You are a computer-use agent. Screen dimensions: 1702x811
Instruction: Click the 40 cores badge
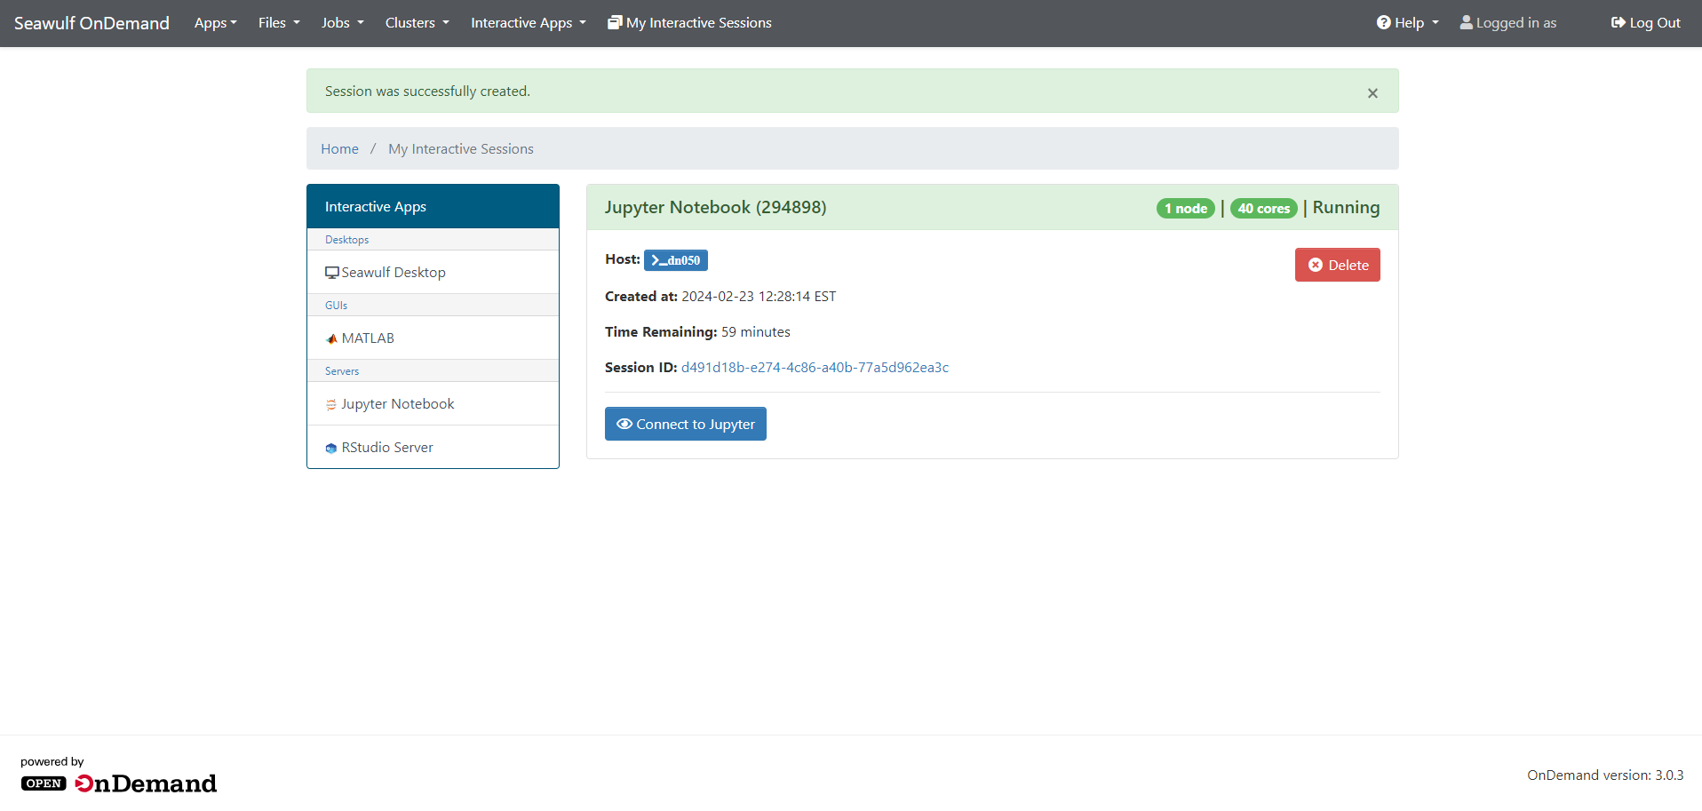[1264, 208]
